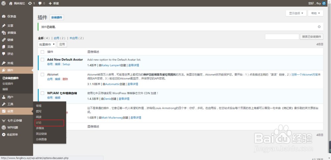Viewport: 331px width, 160px height.
Task: Open 注册一个Akismet方案 link
Action: (x=305, y=75)
